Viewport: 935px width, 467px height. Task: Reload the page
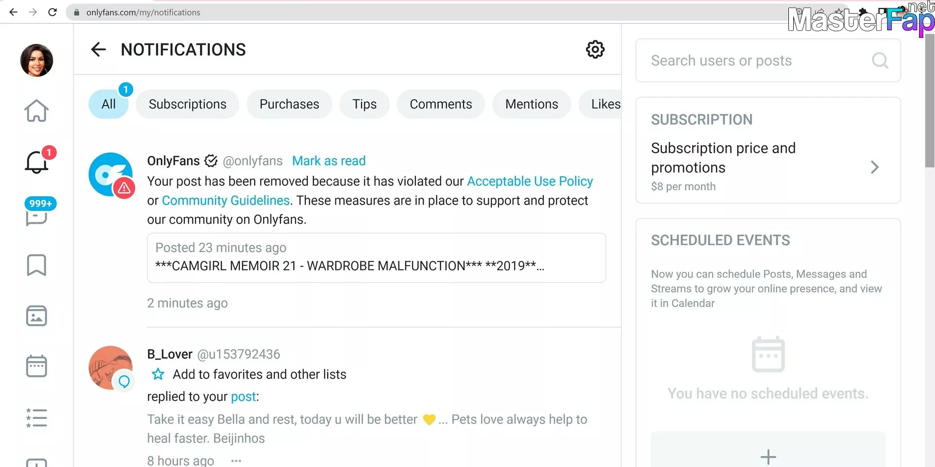53,12
